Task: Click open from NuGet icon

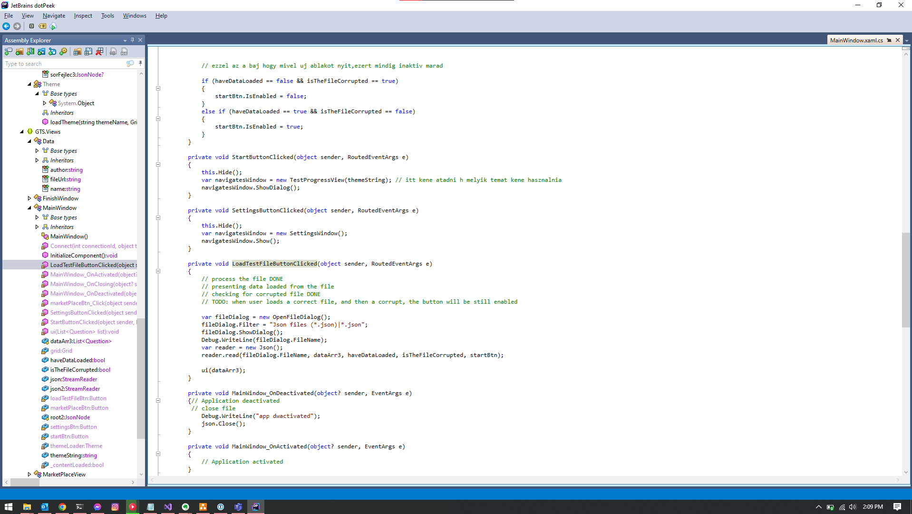Action: click(52, 51)
